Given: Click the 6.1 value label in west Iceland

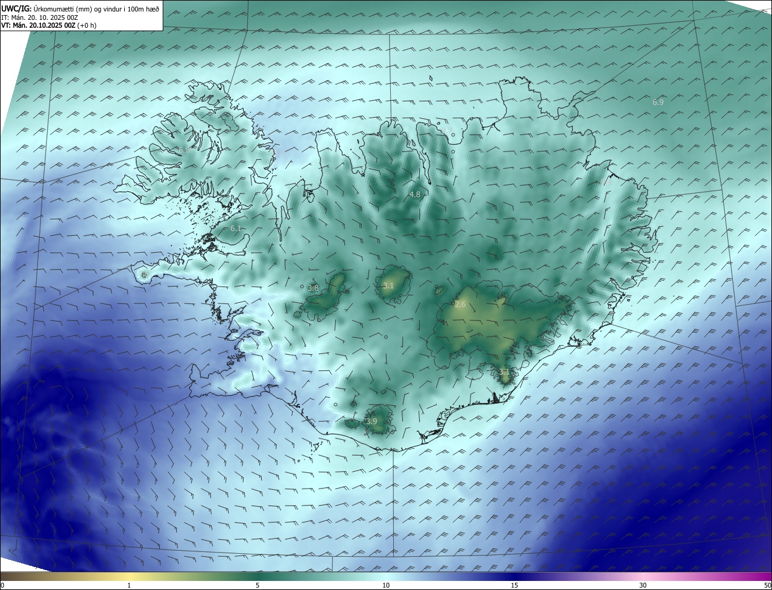Looking at the screenshot, I should (x=235, y=229).
